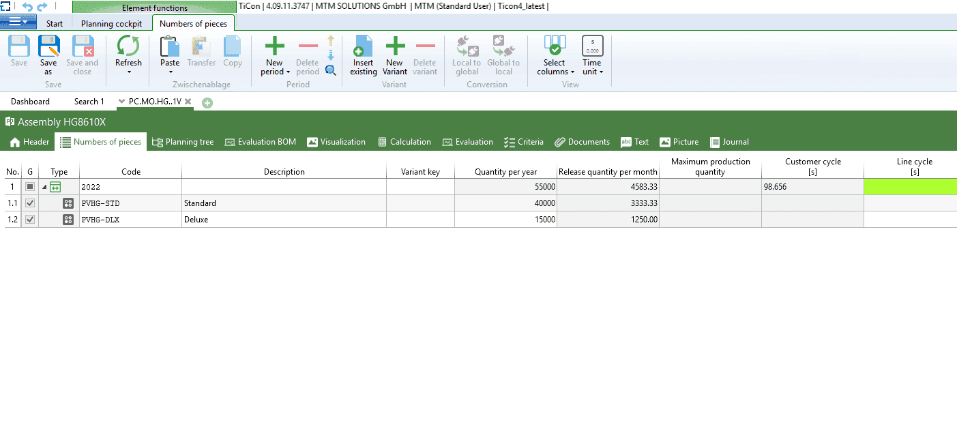Click the Insert existing variant icon
Image resolution: width=957 pixels, height=440 pixels.
click(x=363, y=47)
